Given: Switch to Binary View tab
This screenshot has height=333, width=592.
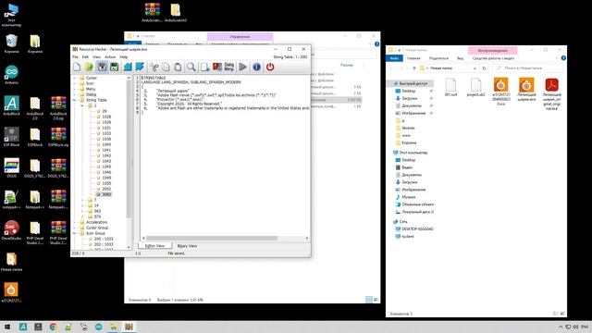Looking at the screenshot, I should coord(187,246).
